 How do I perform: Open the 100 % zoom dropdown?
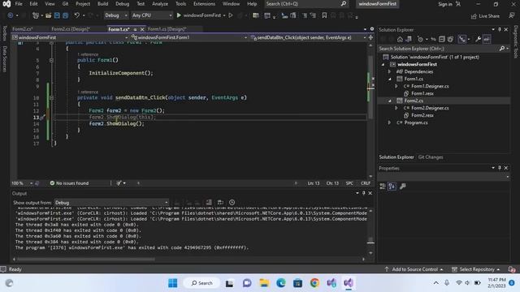point(22,183)
